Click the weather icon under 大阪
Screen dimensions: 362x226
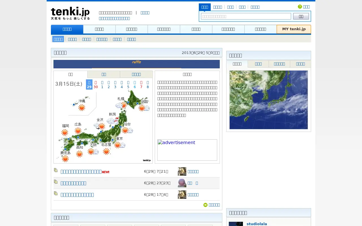pyautogui.click(x=93, y=152)
